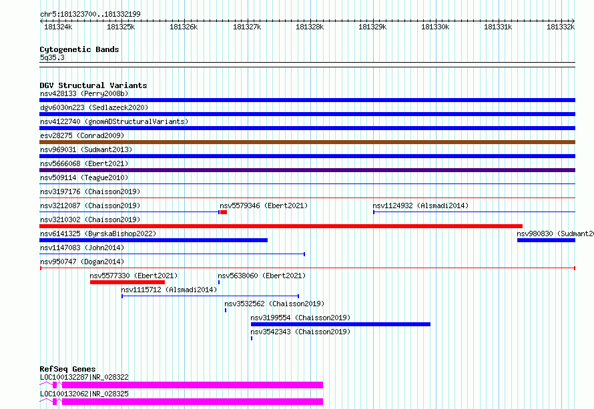
Task: Click the 181325k ruler position
Action: [121, 27]
